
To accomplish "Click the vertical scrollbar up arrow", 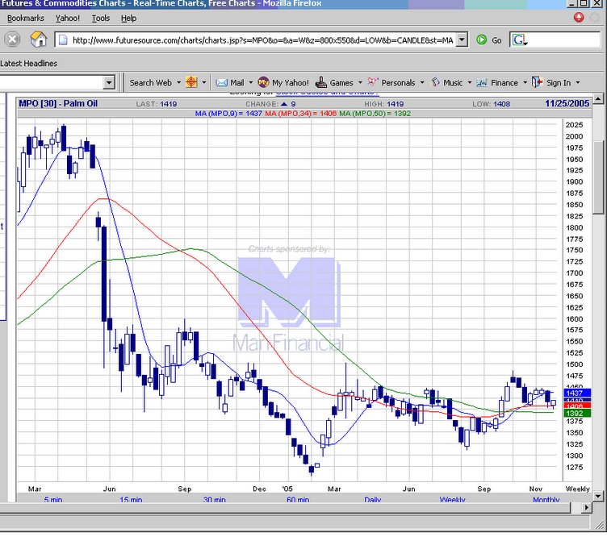I will tap(598, 99).
